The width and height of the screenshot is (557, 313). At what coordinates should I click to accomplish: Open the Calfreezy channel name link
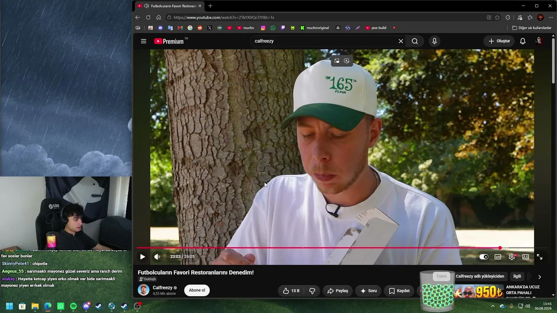(x=162, y=288)
